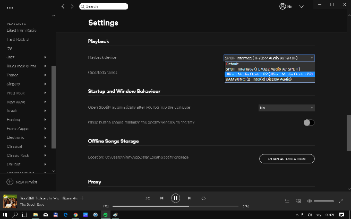351x219 pixels.
Task: Select Default playback device option
Action: coord(270,64)
